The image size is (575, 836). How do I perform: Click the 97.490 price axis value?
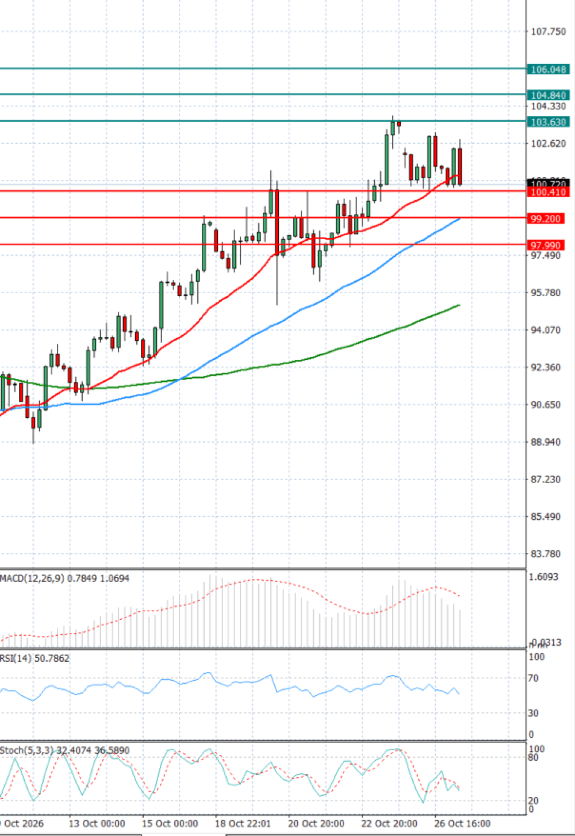(545, 255)
